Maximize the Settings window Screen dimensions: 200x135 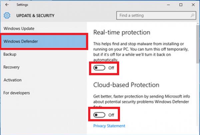[x=181, y=5]
